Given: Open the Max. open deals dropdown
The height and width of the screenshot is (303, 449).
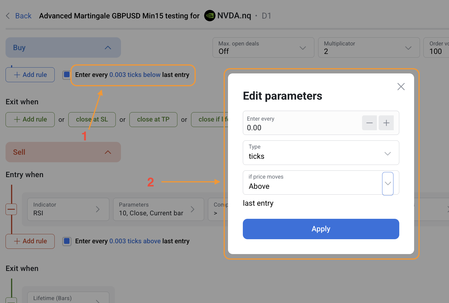Looking at the screenshot, I should point(263,47).
